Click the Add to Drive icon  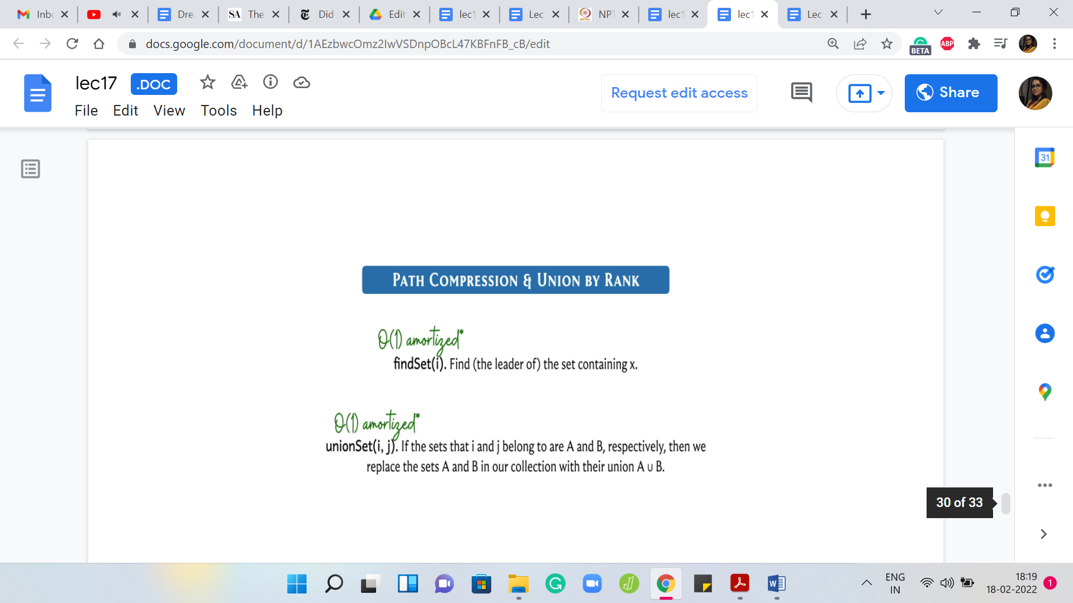pyautogui.click(x=239, y=83)
